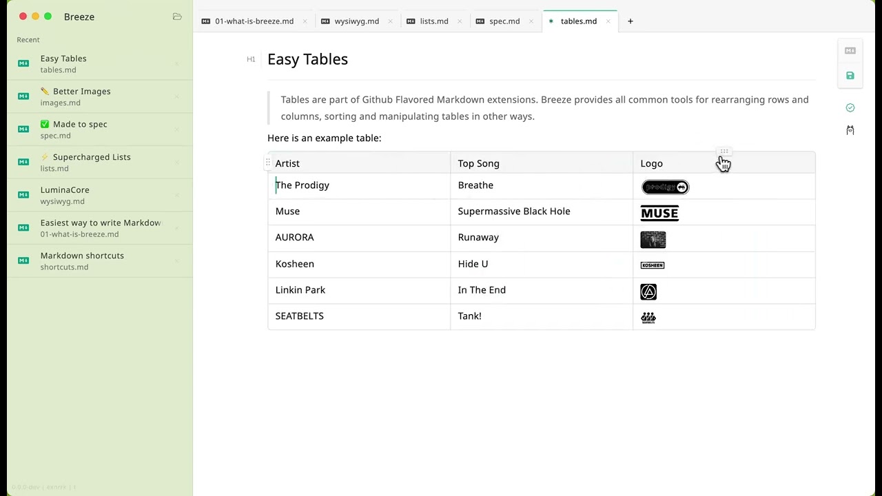This screenshot has height=496, width=882.
Task: Add new tab with plus button
Action: tap(630, 21)
